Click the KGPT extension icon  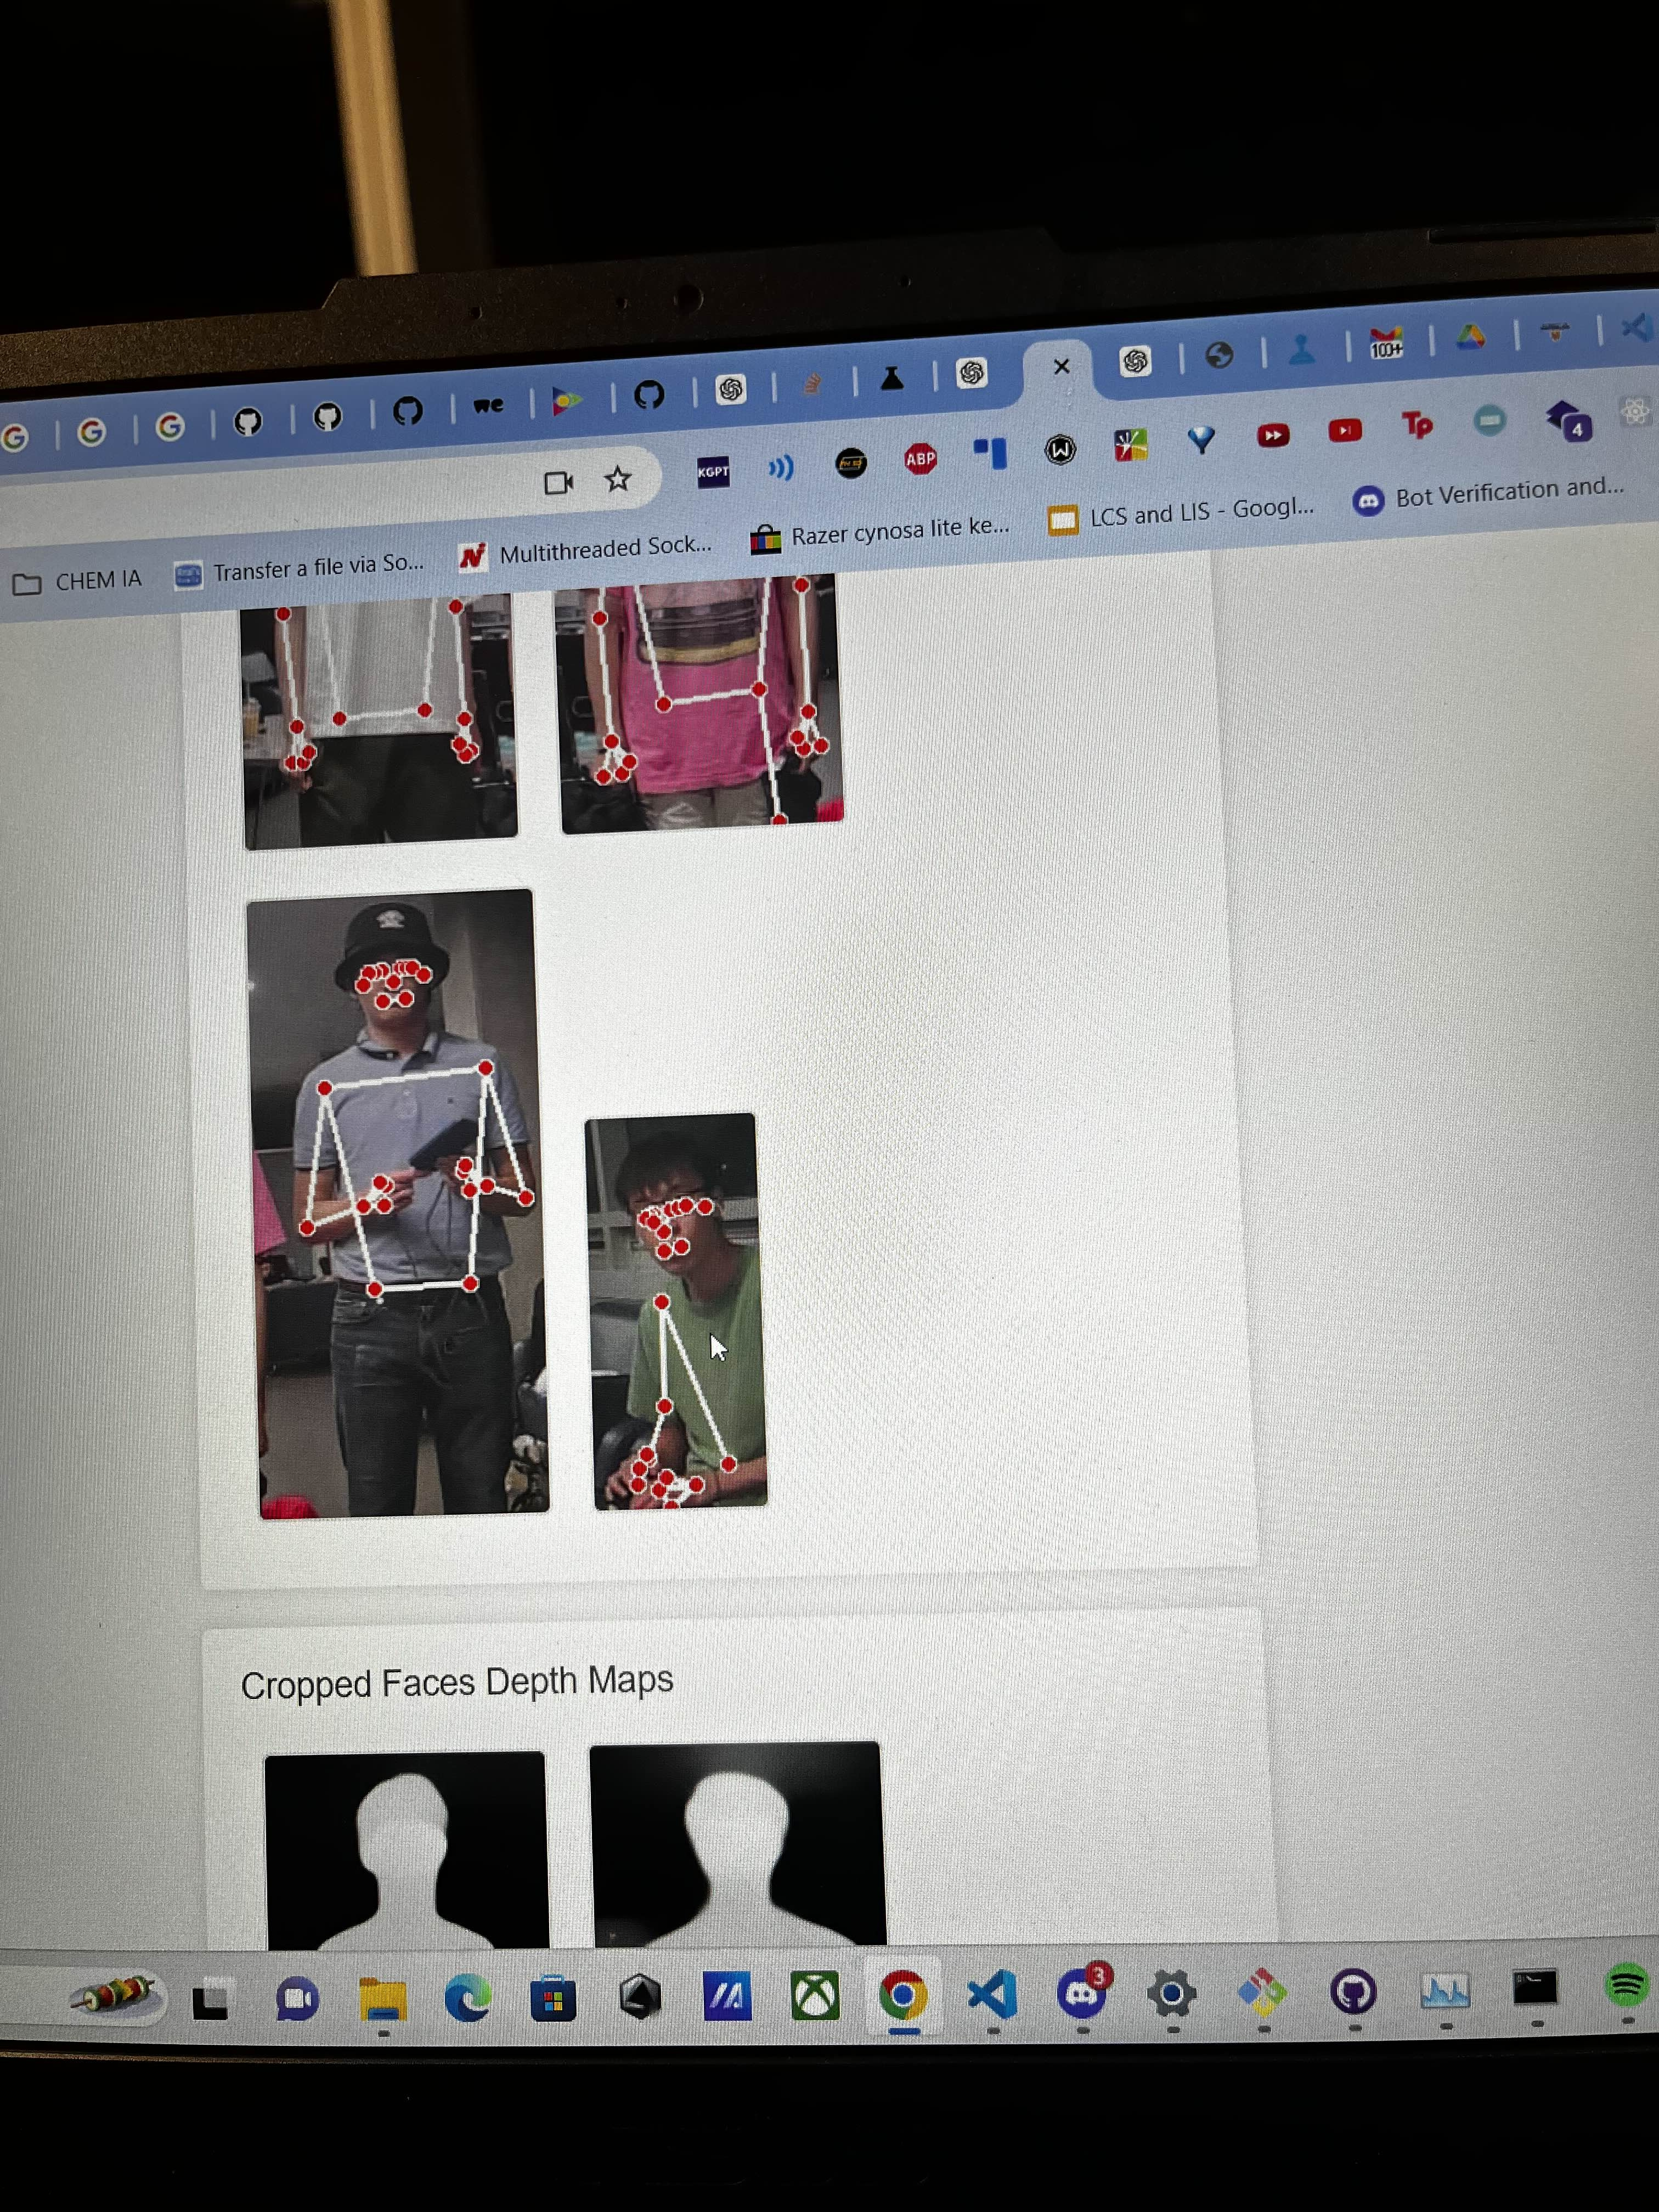point(713,472)
